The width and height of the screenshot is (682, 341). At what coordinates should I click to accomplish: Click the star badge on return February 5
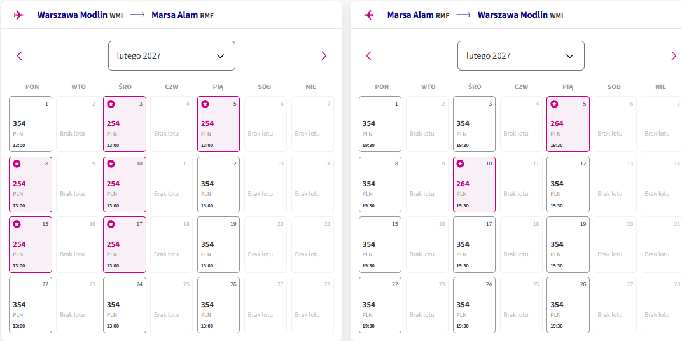555,104
